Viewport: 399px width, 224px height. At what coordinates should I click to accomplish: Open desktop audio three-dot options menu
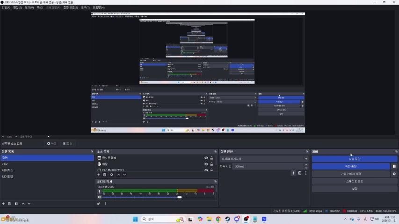click(99, 191)
